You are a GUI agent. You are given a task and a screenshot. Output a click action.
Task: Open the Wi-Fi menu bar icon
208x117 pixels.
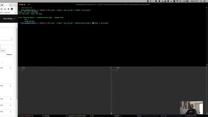tap(177, 1)
